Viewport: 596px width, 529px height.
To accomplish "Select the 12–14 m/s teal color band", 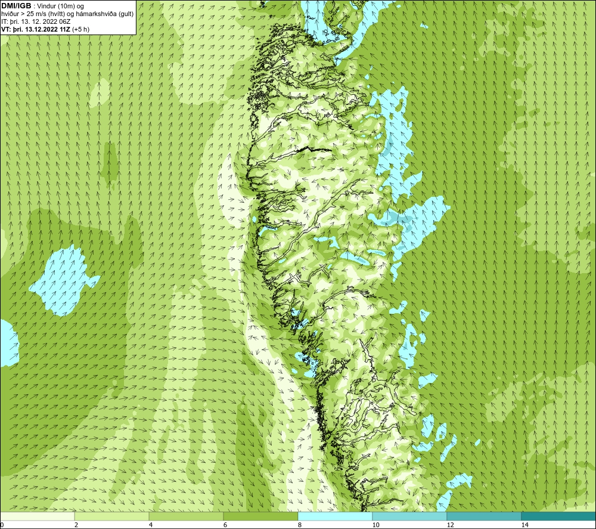I will (484, 516).
